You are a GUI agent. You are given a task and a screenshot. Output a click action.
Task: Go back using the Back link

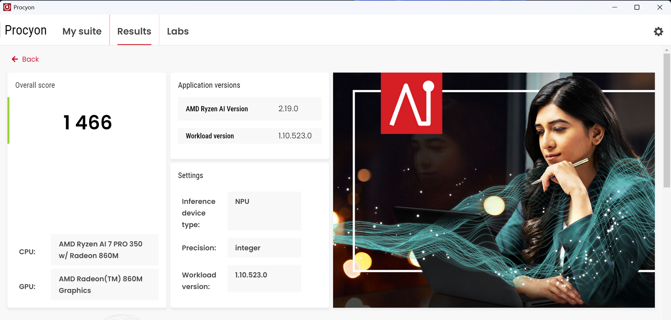point(30,59)
